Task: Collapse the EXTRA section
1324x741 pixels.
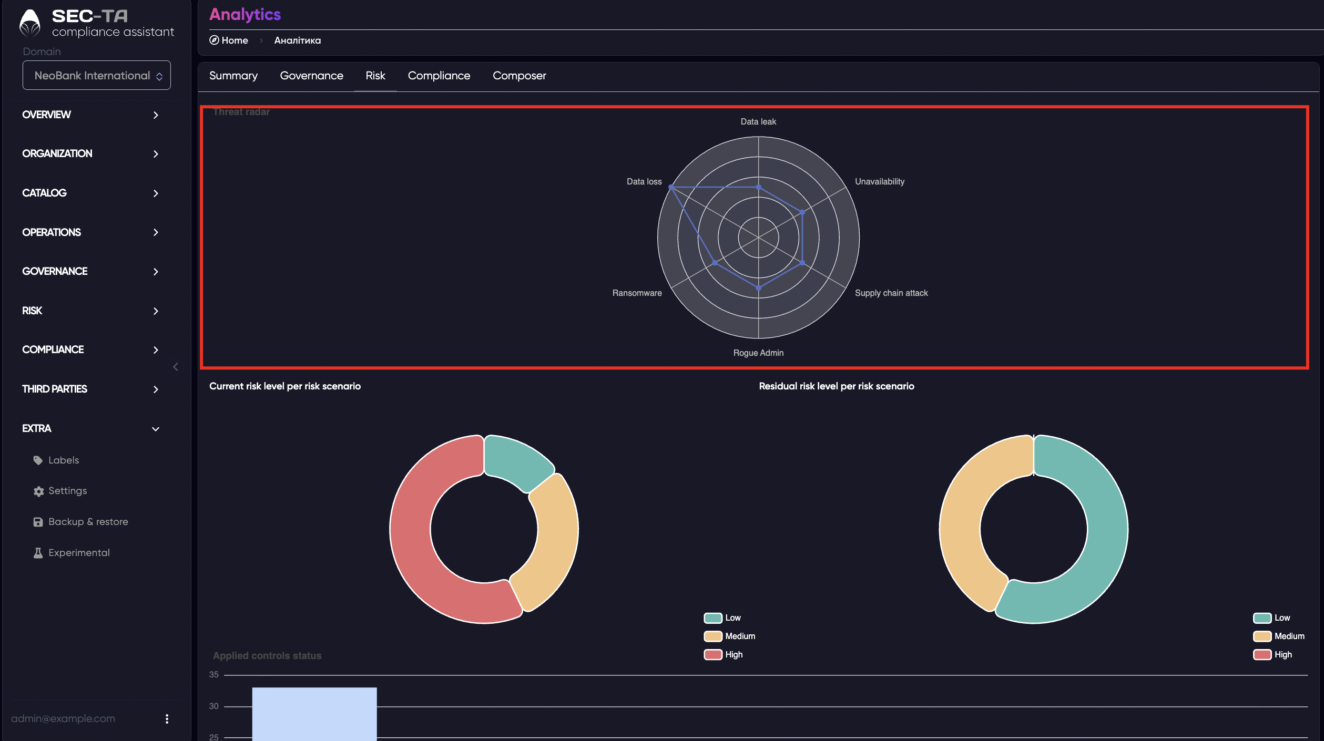Action: click(90, 428)
